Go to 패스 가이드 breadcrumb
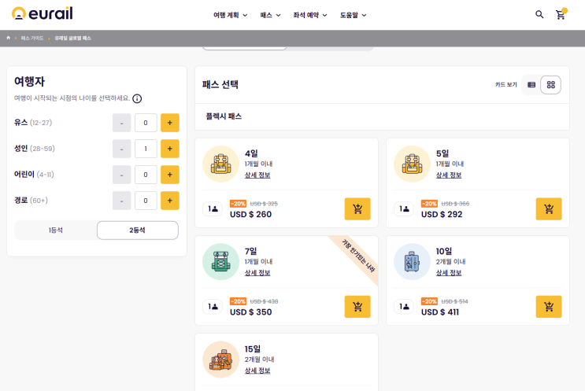The width and height of the screenshot is (585, 391). 32,38
